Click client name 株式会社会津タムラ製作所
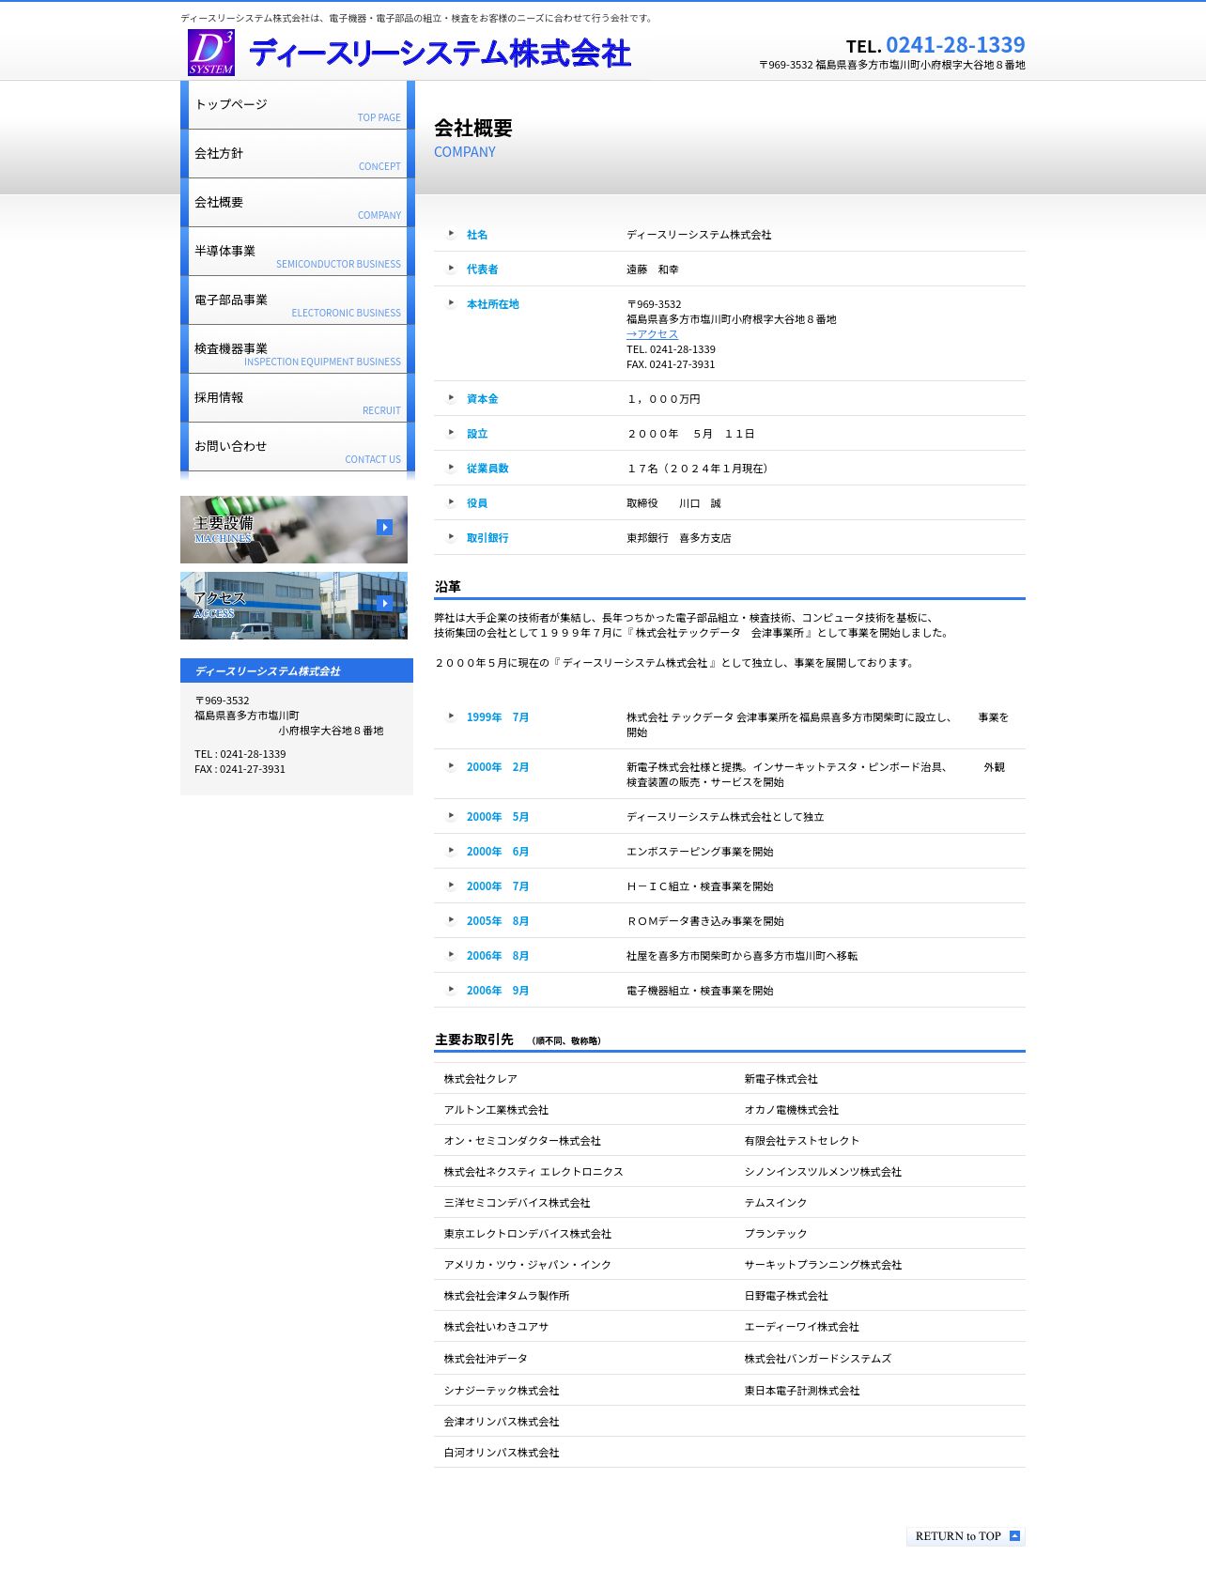 click(507, 1296)
